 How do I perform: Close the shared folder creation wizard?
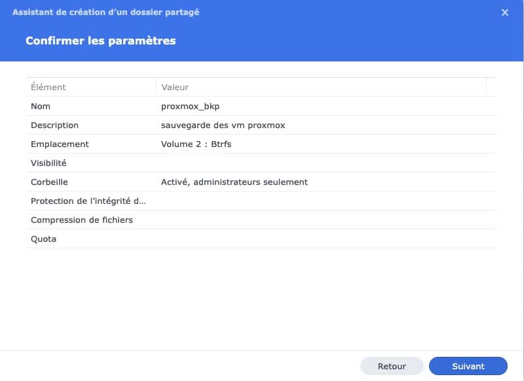pos(505,12)
